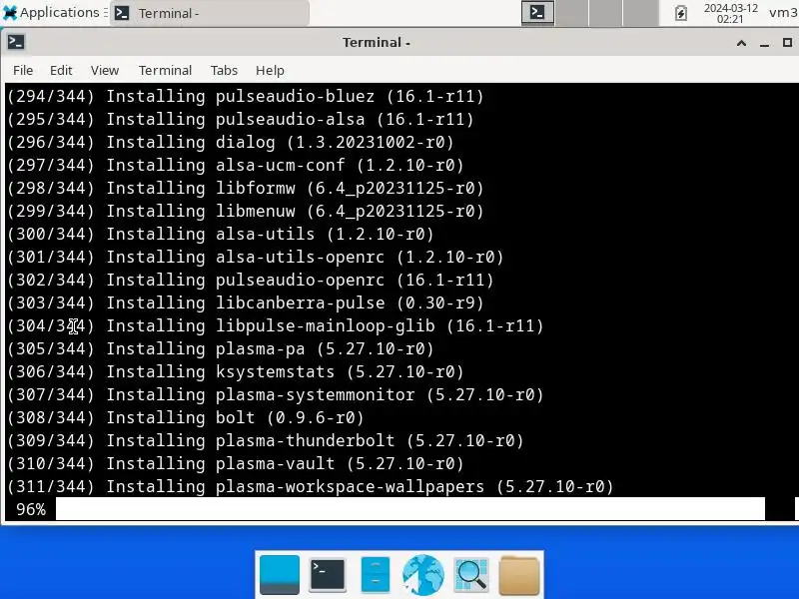
Task: Launch Web Browser globe icon in dock
Action: point(422,575)
